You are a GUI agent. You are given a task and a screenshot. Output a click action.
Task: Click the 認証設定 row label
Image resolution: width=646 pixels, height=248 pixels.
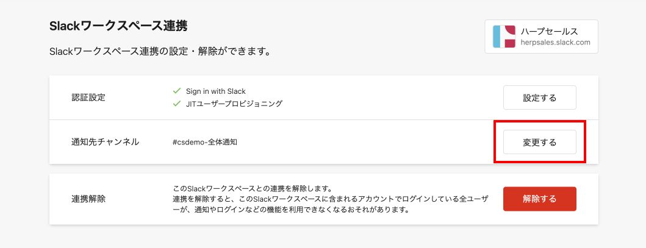88,97
